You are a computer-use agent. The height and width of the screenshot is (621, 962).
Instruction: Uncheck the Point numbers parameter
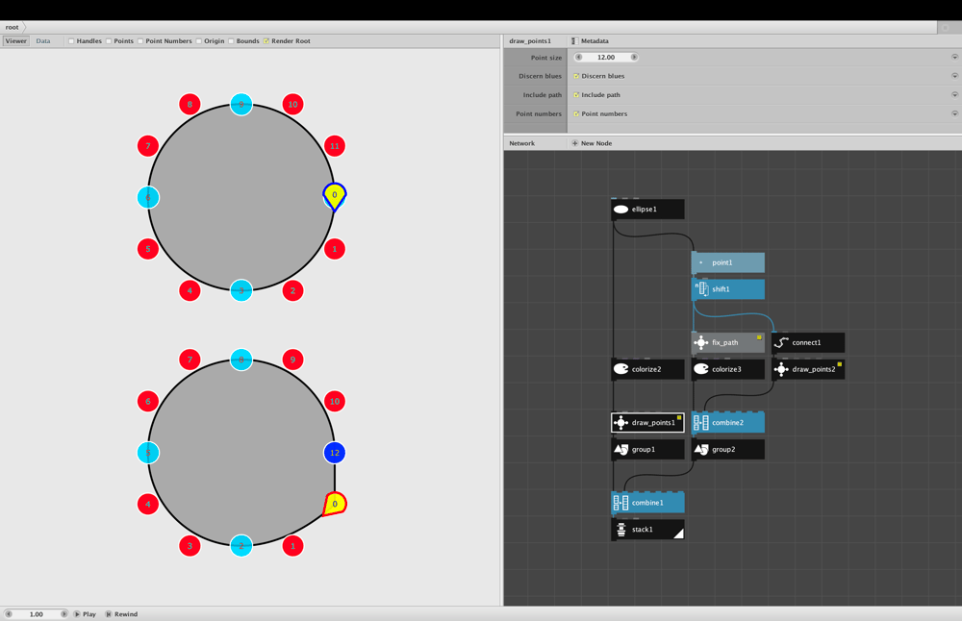pos(576,114)
